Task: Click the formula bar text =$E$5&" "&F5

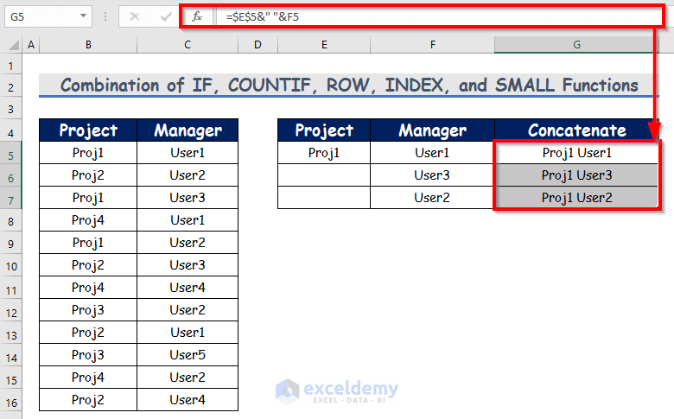Action: (x=263, y=16)
